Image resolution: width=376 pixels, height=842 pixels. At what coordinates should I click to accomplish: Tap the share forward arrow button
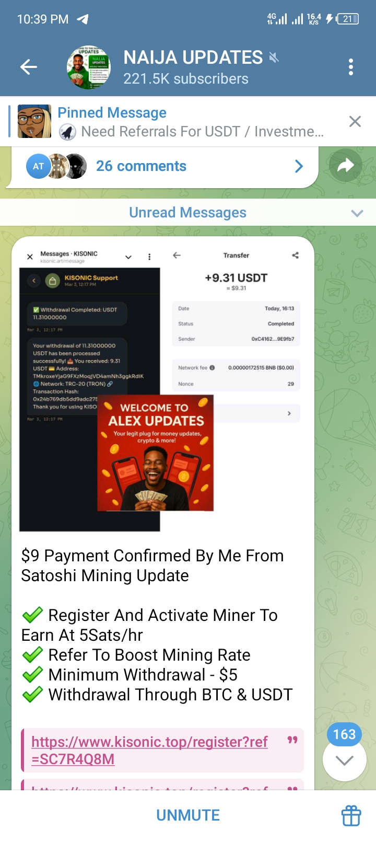click(x=345, y=166)
